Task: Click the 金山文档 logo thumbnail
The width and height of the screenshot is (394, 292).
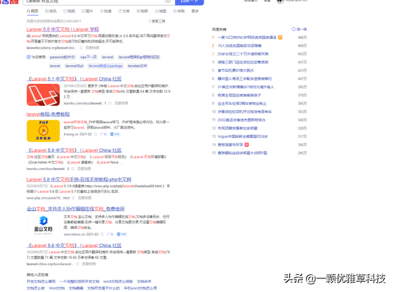Action: pos(43,225)
